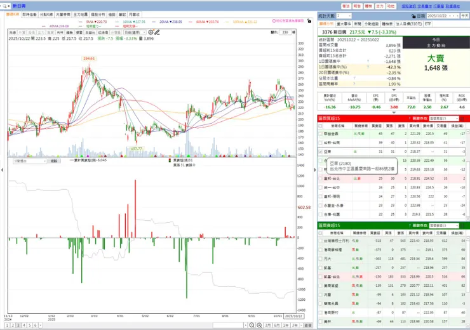Image resolution: width=470 pixels, height=330 pixels.
Task: Switch to the 主力地圖 tab
Action: coord(81,15)
